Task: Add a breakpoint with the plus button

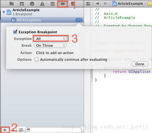Action: pos(5,130)
